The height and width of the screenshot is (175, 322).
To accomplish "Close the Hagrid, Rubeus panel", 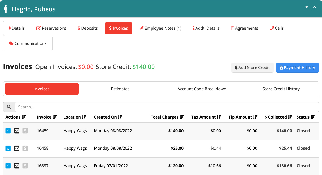I will [x=307, y=7].
